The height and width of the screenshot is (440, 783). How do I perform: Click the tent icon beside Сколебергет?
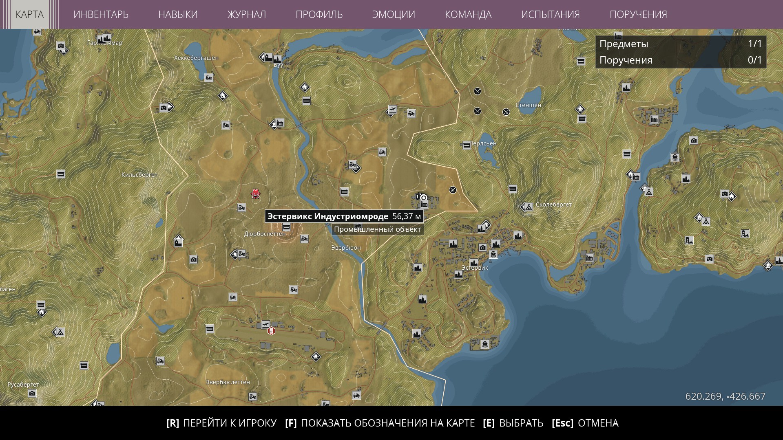tap(529, 207)
